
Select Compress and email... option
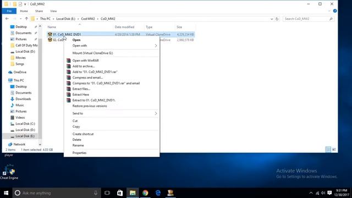pos(87,78)
